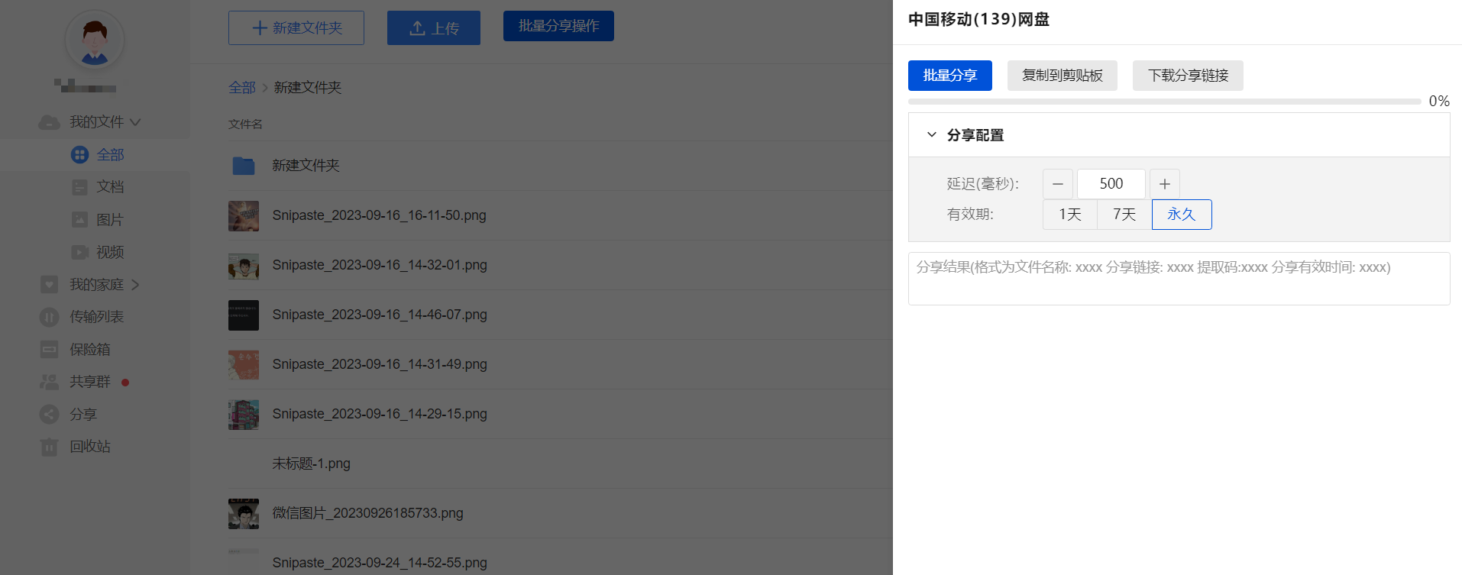This screenshot has height=575, width=1462.
Task: Collapse the 我的文件 tree
Action: (x=135, y=122)
